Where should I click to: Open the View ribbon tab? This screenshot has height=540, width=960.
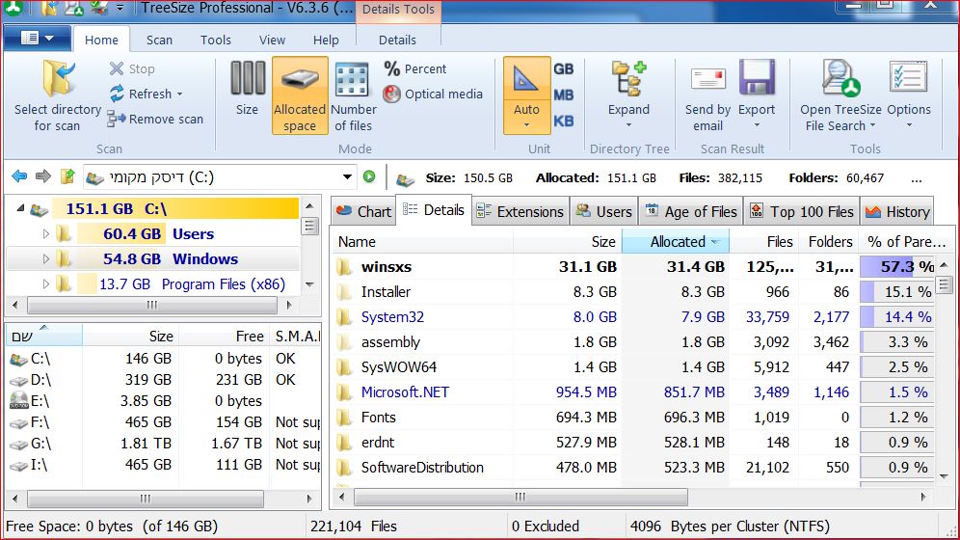[272, 40]
